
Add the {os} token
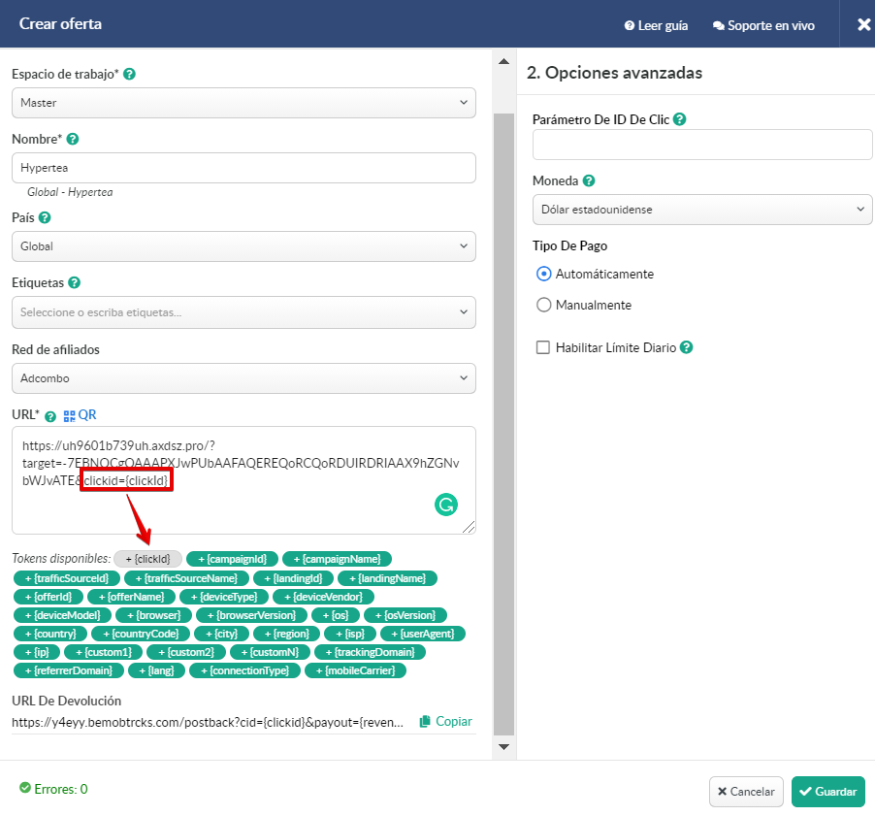pos(336,615)
